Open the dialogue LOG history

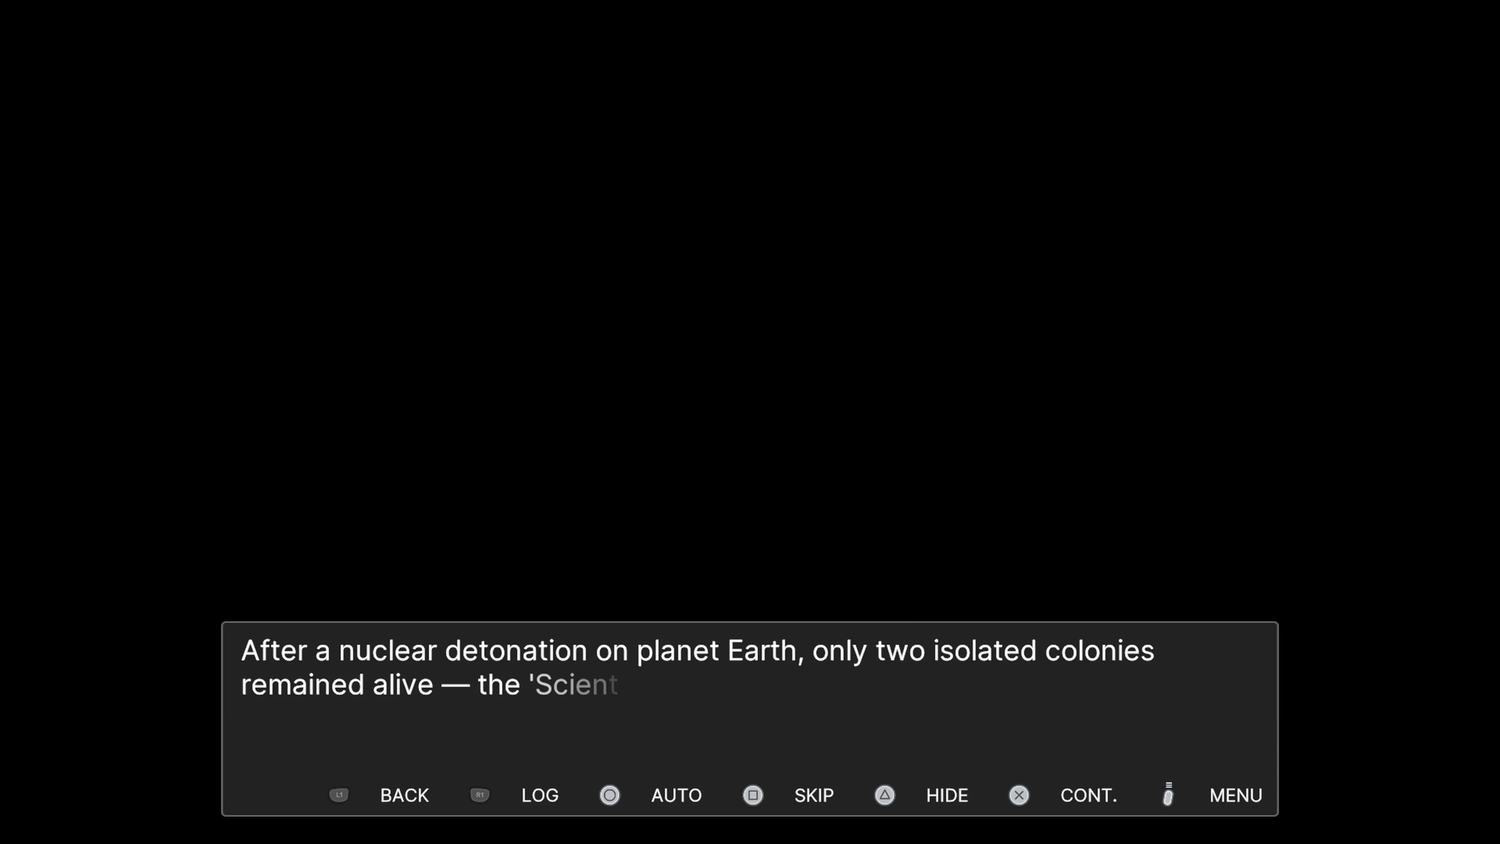[x=539, y=795]
